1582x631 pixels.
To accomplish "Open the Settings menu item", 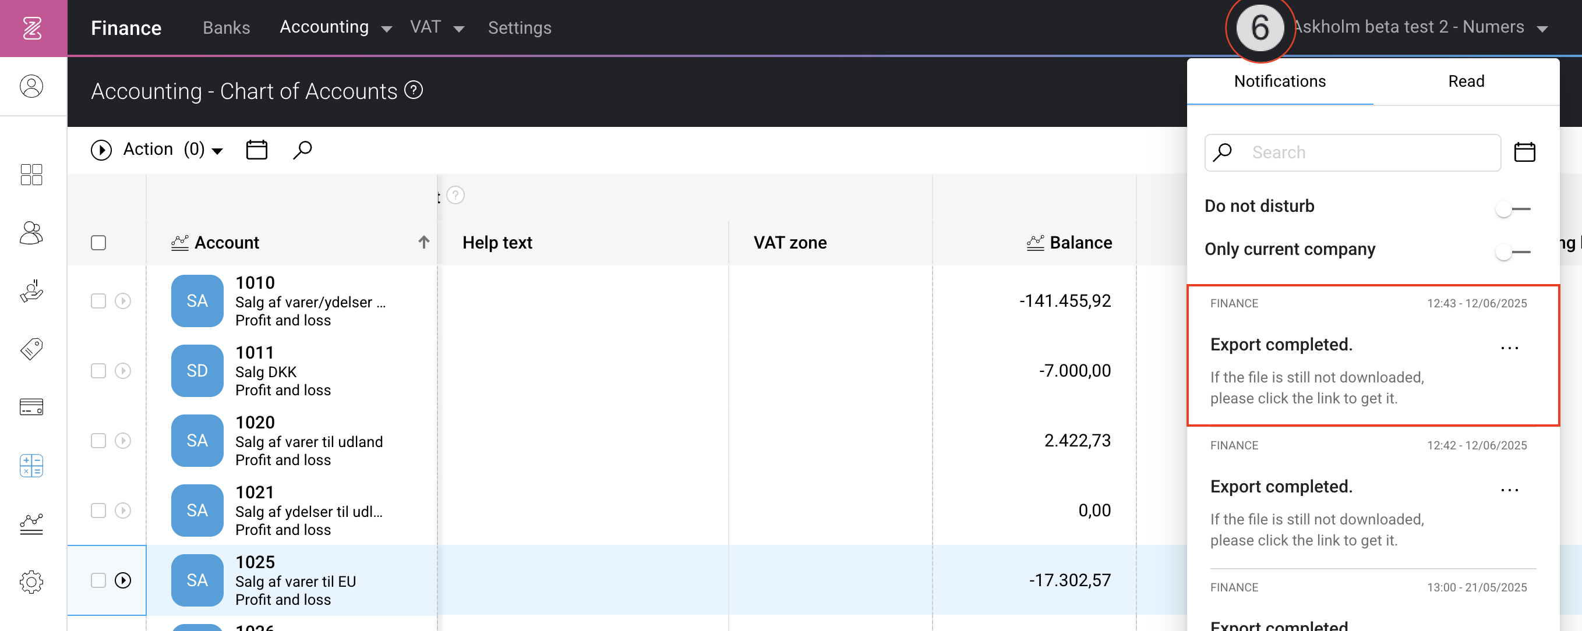I will [x=520, y=27].
